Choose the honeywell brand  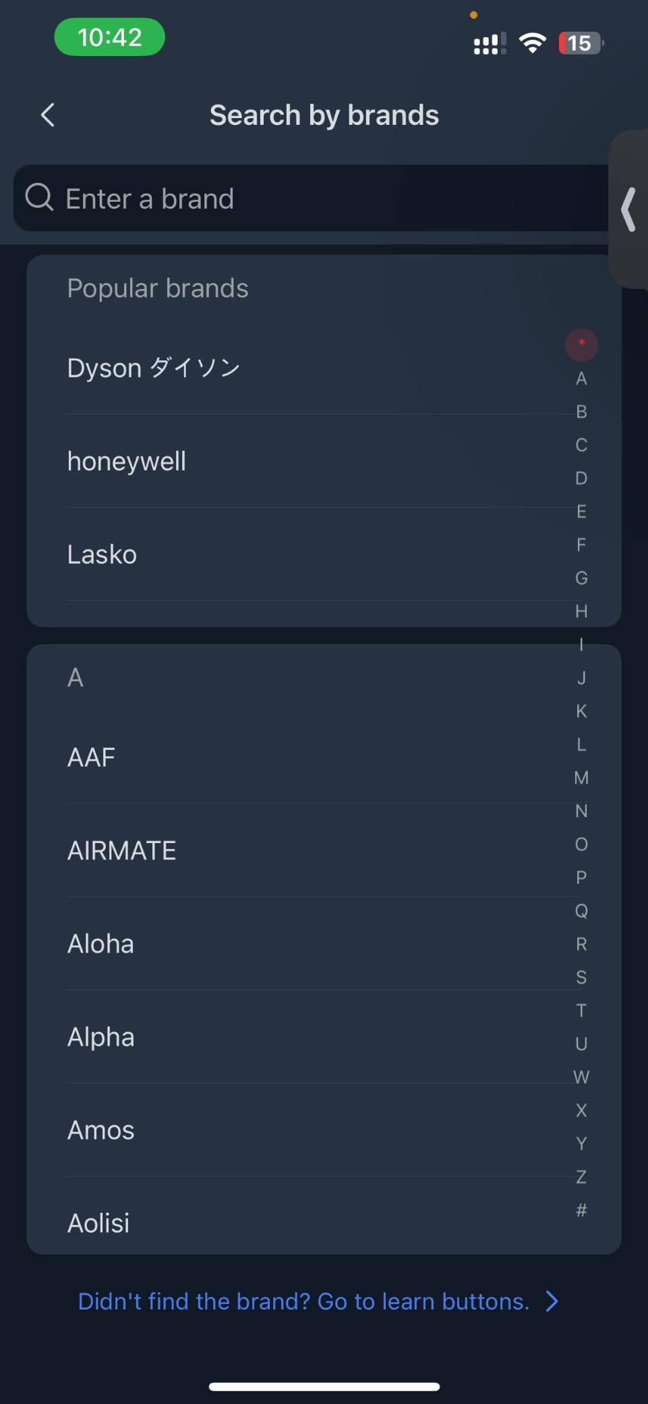pyautogui.click(x=127, y=461)
